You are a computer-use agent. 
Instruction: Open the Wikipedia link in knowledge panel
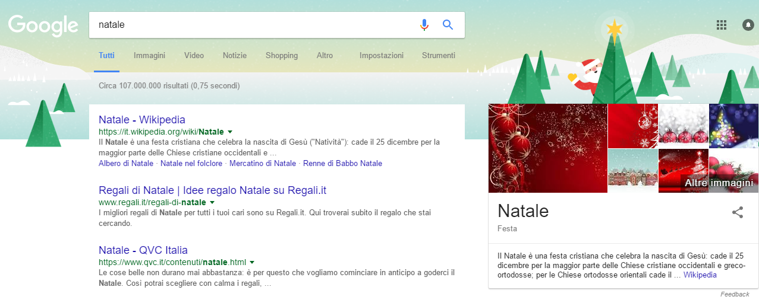tap(700, 275)
